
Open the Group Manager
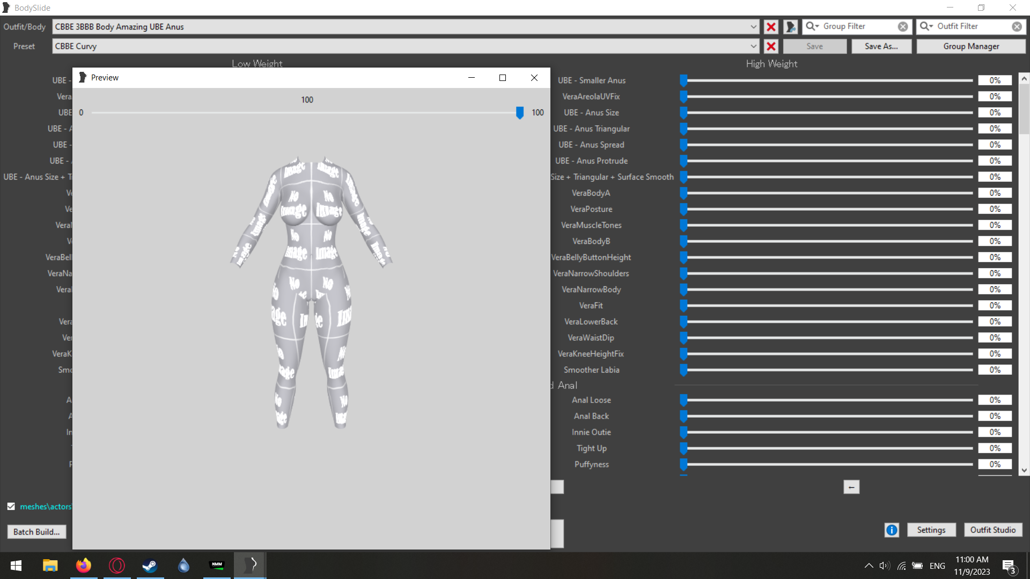pos(971,46)
